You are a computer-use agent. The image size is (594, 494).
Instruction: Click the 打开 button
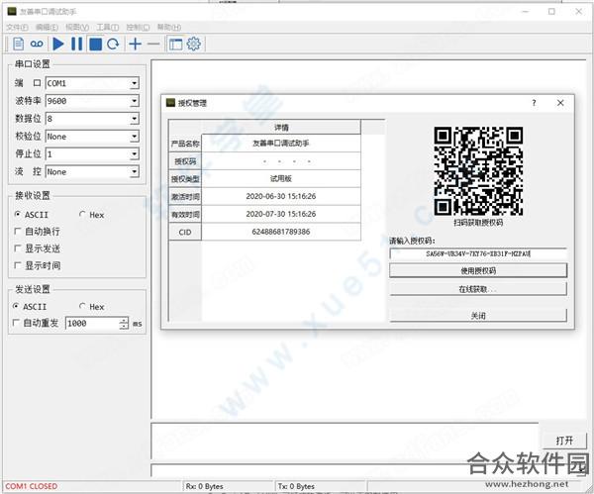click(x=564, y=441)
